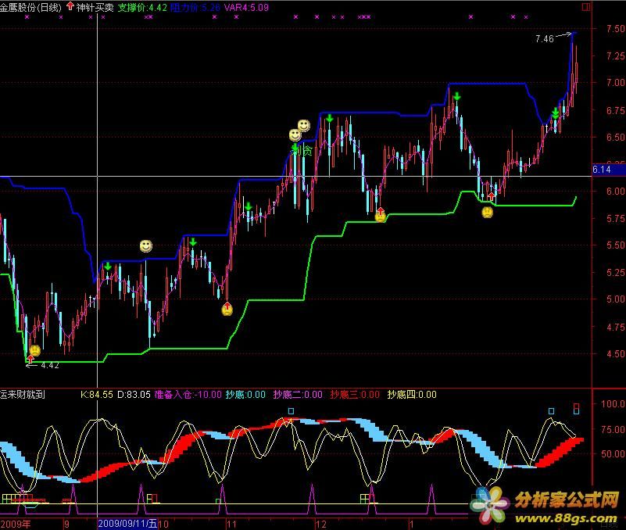Viewport: 626px width, 530px height.
Task: Select the D:83.05 value
Action: [134, 395]
